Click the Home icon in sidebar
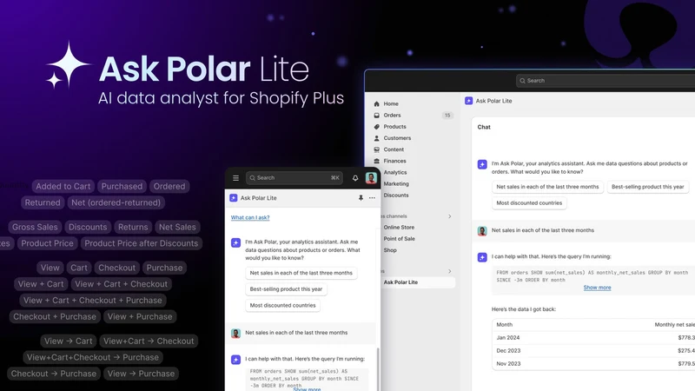Viewport: 695px width, 391px height. pyautogui.click(x=377, y=103)
